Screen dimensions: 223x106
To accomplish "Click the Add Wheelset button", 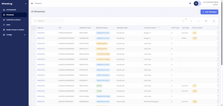I will point(209,12).
